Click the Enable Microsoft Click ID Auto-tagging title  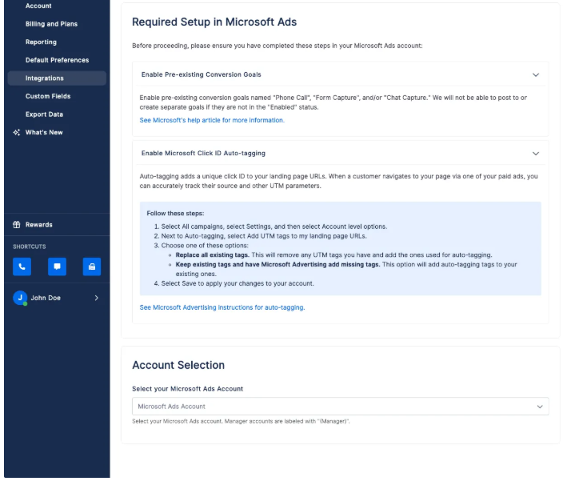203,153
